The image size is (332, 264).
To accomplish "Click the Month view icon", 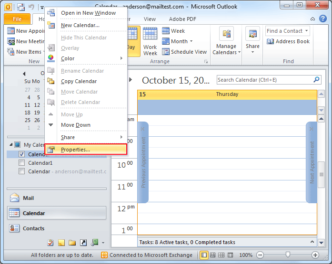I will pyautogui.click(x=166, y=41).
